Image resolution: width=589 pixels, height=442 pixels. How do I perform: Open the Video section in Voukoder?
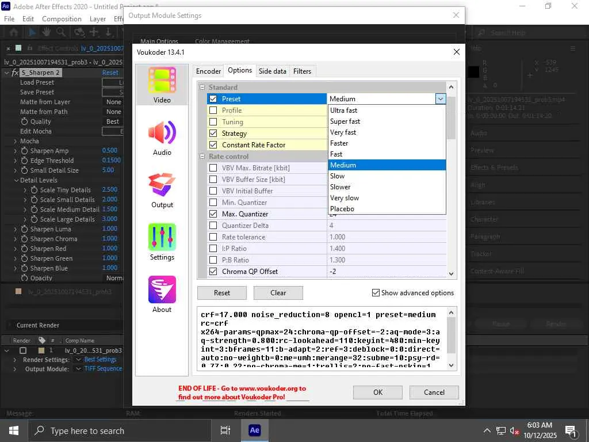162,85
